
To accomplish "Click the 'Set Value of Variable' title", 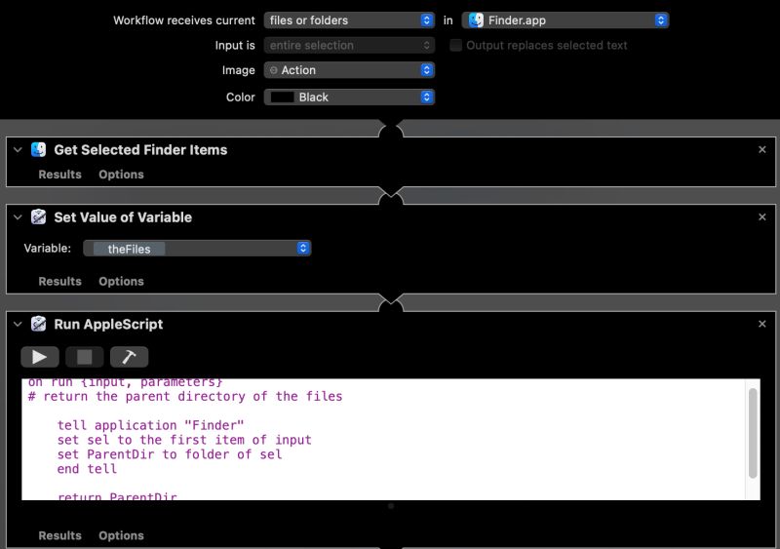I will coord(123,217).
